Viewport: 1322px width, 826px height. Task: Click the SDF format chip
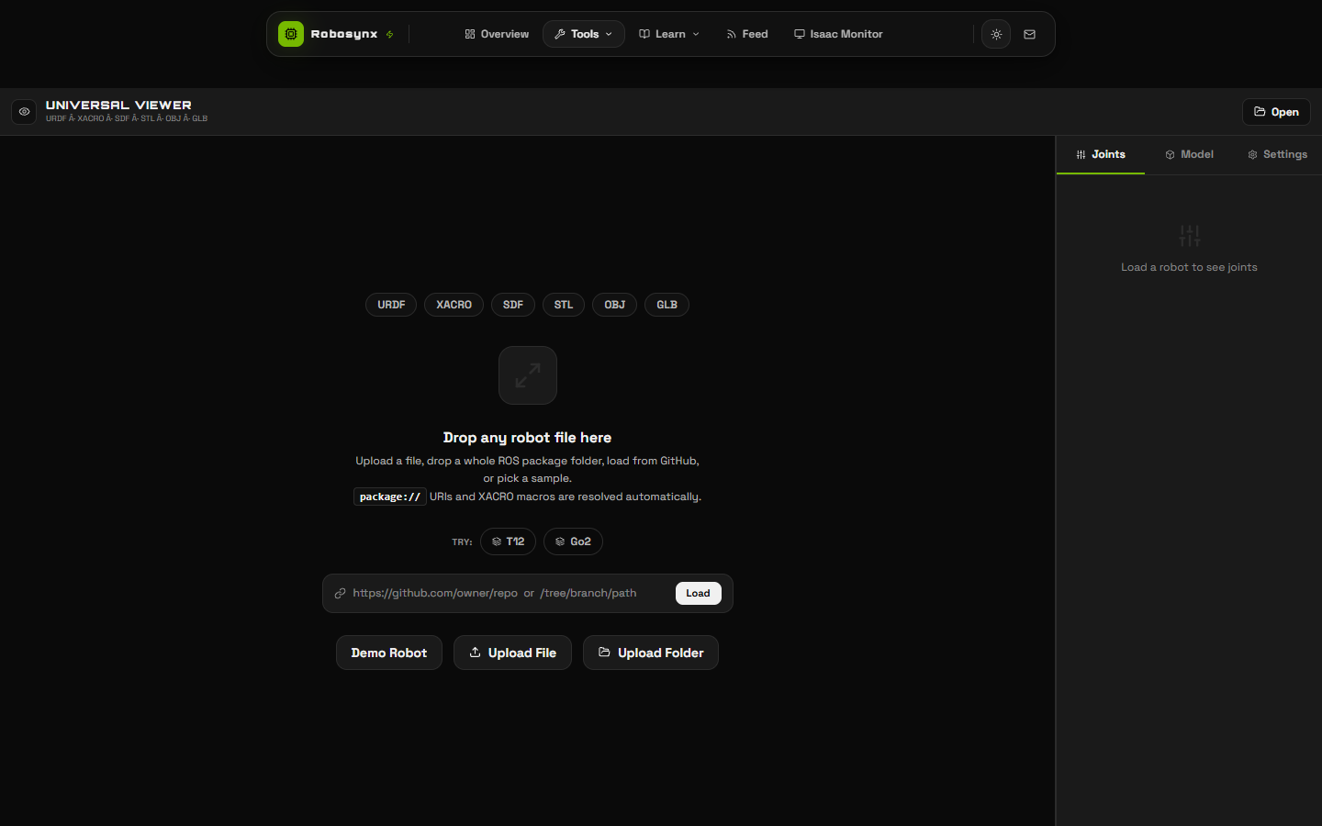tap(513, 305)
